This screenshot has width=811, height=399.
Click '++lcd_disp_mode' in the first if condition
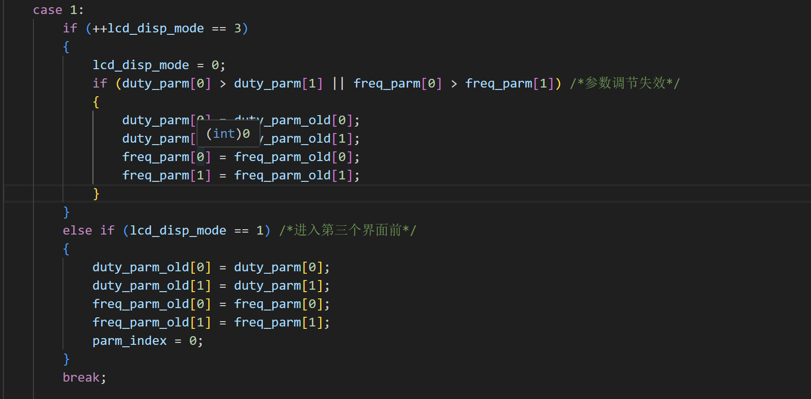tap(148, 28)
